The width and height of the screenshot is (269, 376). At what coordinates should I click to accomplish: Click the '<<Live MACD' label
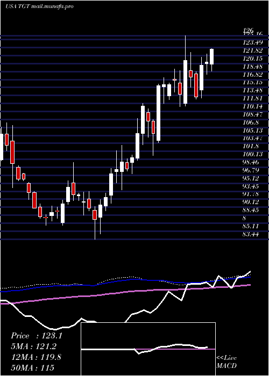click(x=226, y=361)
